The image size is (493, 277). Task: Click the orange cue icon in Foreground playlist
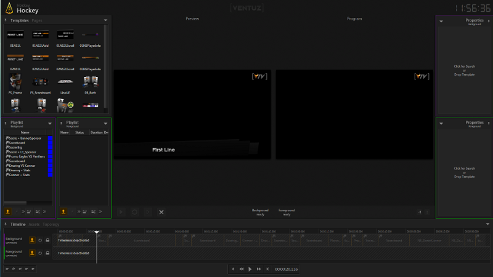(63, 211)
